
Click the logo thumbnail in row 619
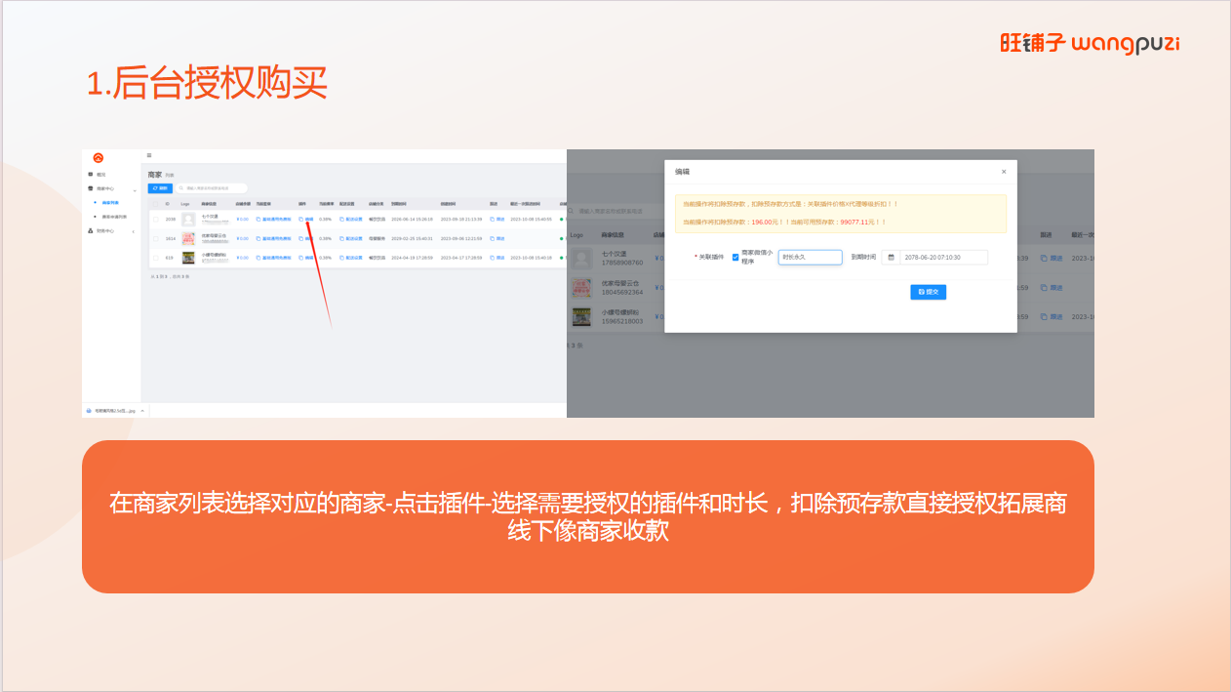[x=188, y=258]
